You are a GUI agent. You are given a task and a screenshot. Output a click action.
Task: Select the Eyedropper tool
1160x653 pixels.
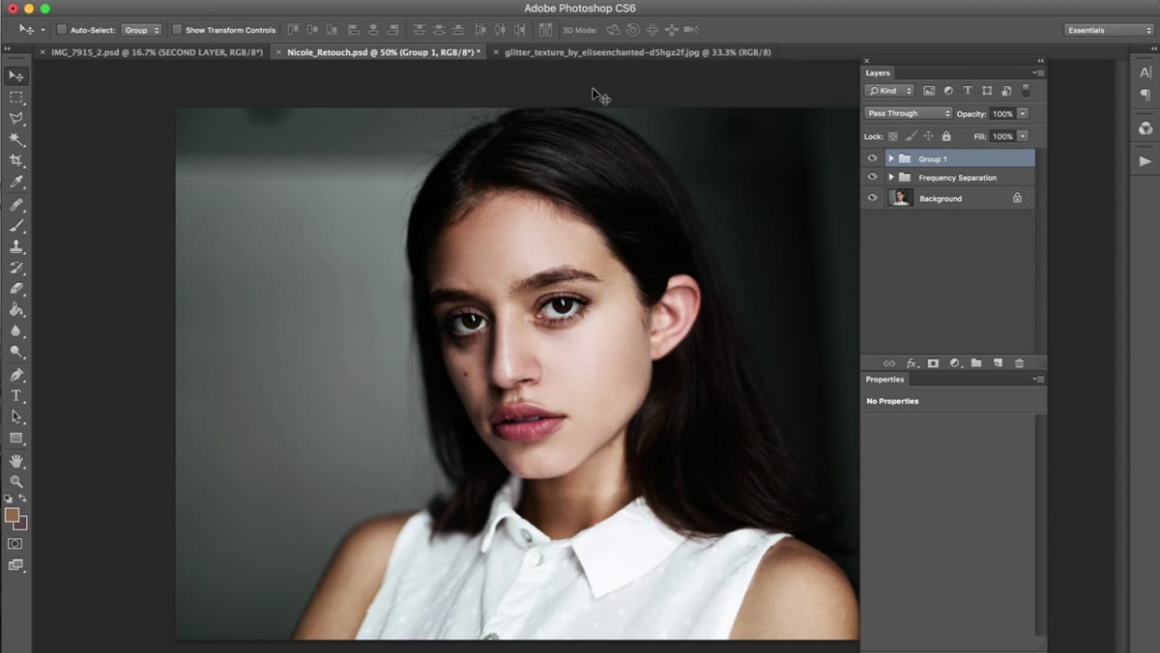coord(16,182)
